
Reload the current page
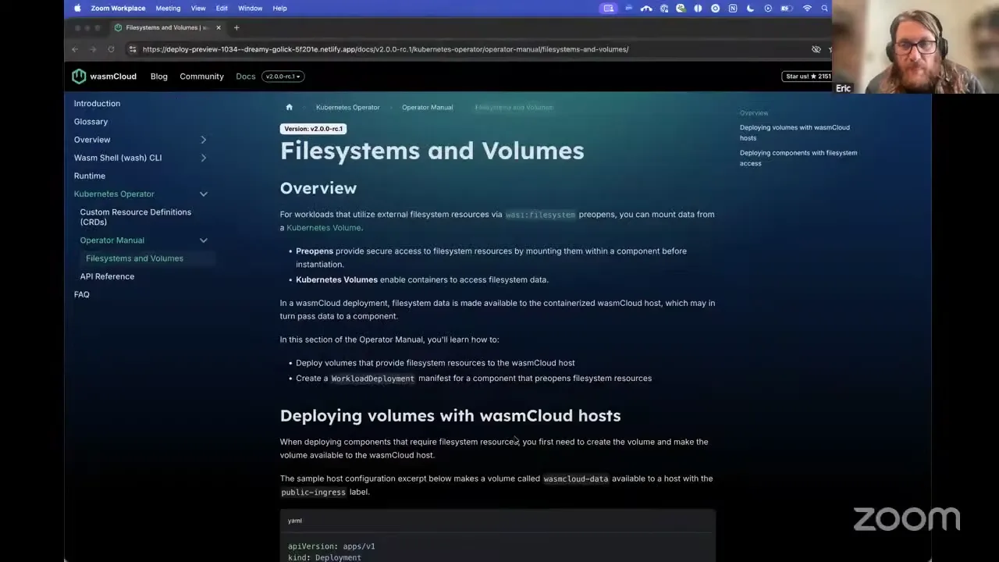tap(111, 49)
